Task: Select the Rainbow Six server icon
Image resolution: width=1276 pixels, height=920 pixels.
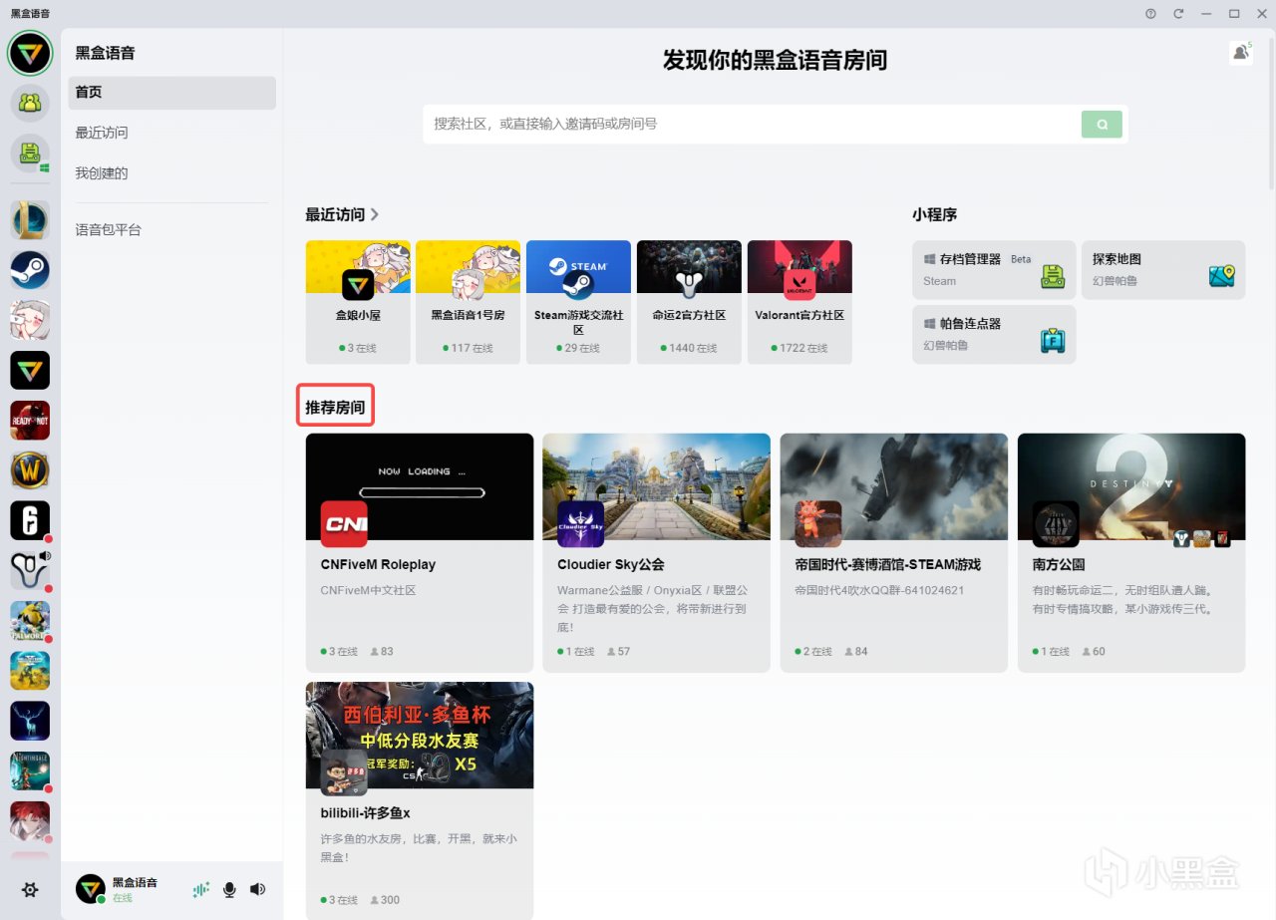Action: coord(30,520)
